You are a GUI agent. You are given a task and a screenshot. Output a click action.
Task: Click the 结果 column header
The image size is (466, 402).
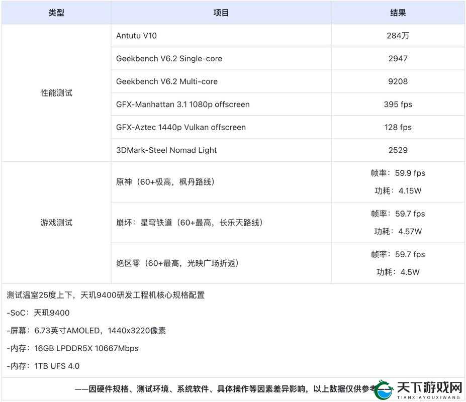(398, 13)
